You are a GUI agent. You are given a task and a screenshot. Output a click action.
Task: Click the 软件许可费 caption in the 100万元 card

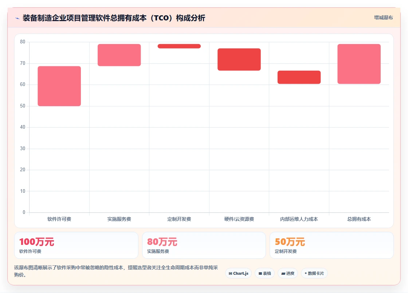click(30, 251)
